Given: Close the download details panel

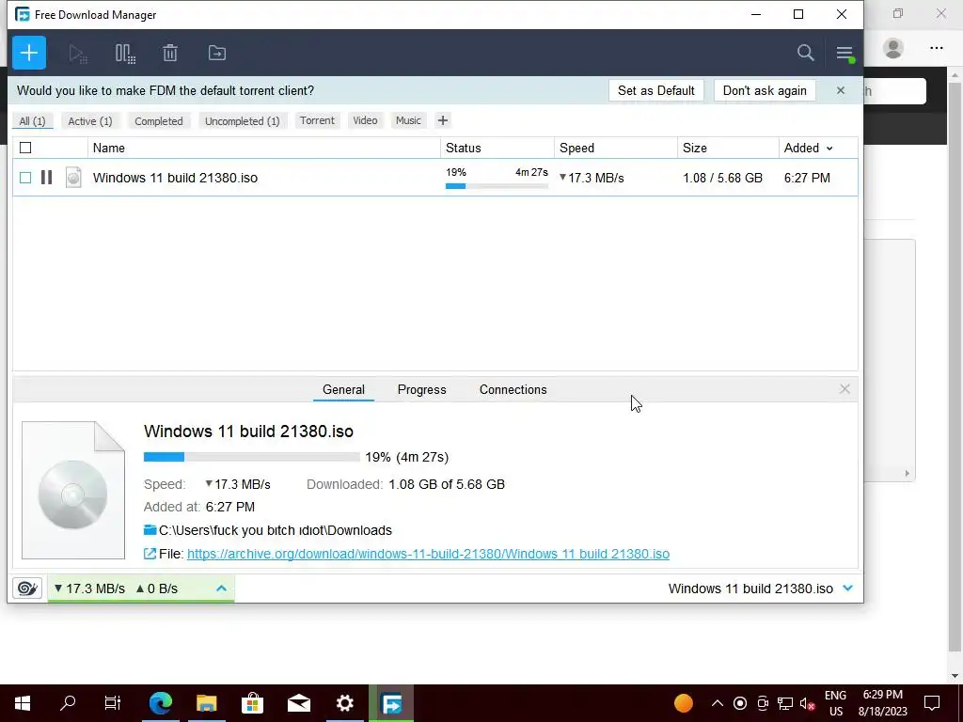Looking at the screenshot, I should click(x=845, y=388).
